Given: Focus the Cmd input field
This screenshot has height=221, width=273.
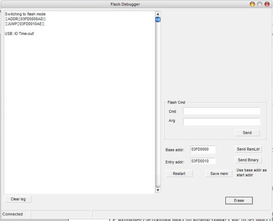Looking at the screenshot, I should [x=222, y=111].
